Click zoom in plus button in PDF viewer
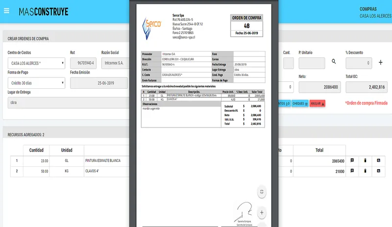Screen dimensions: 392x227 [262, 213]
